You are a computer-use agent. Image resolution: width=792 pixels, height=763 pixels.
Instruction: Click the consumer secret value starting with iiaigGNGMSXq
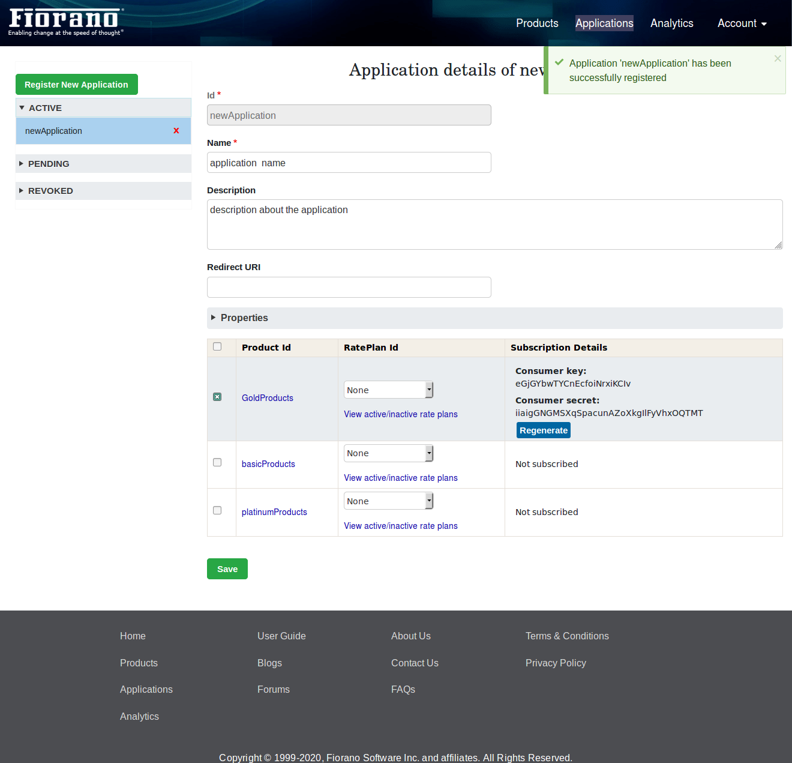pyautogui.click(x=609, y=413)
